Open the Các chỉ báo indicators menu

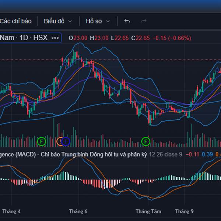point(16,21)
